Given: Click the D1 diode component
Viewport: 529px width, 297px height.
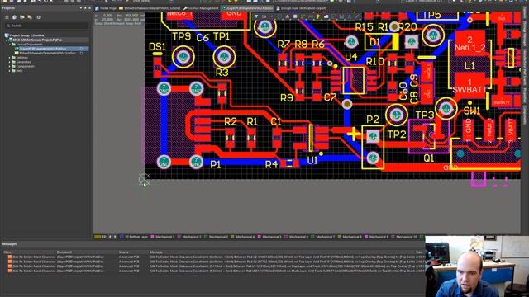Looking at the screenshot, I should (x=382, y=42).
